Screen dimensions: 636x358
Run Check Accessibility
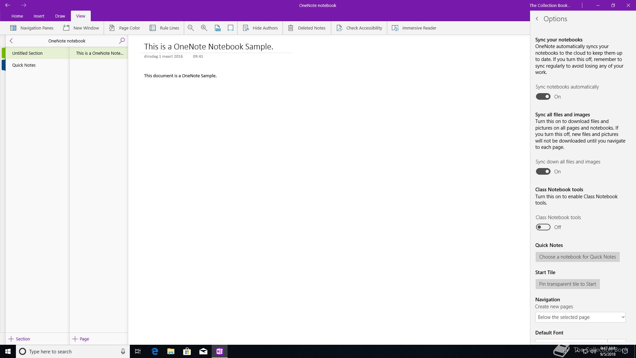point(359,28)
